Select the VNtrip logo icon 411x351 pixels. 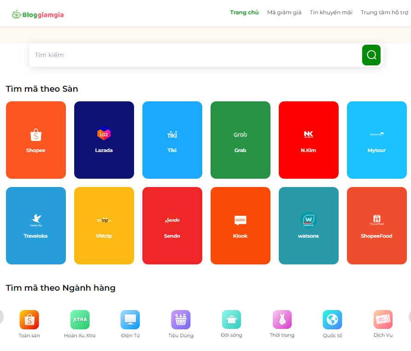104,220
